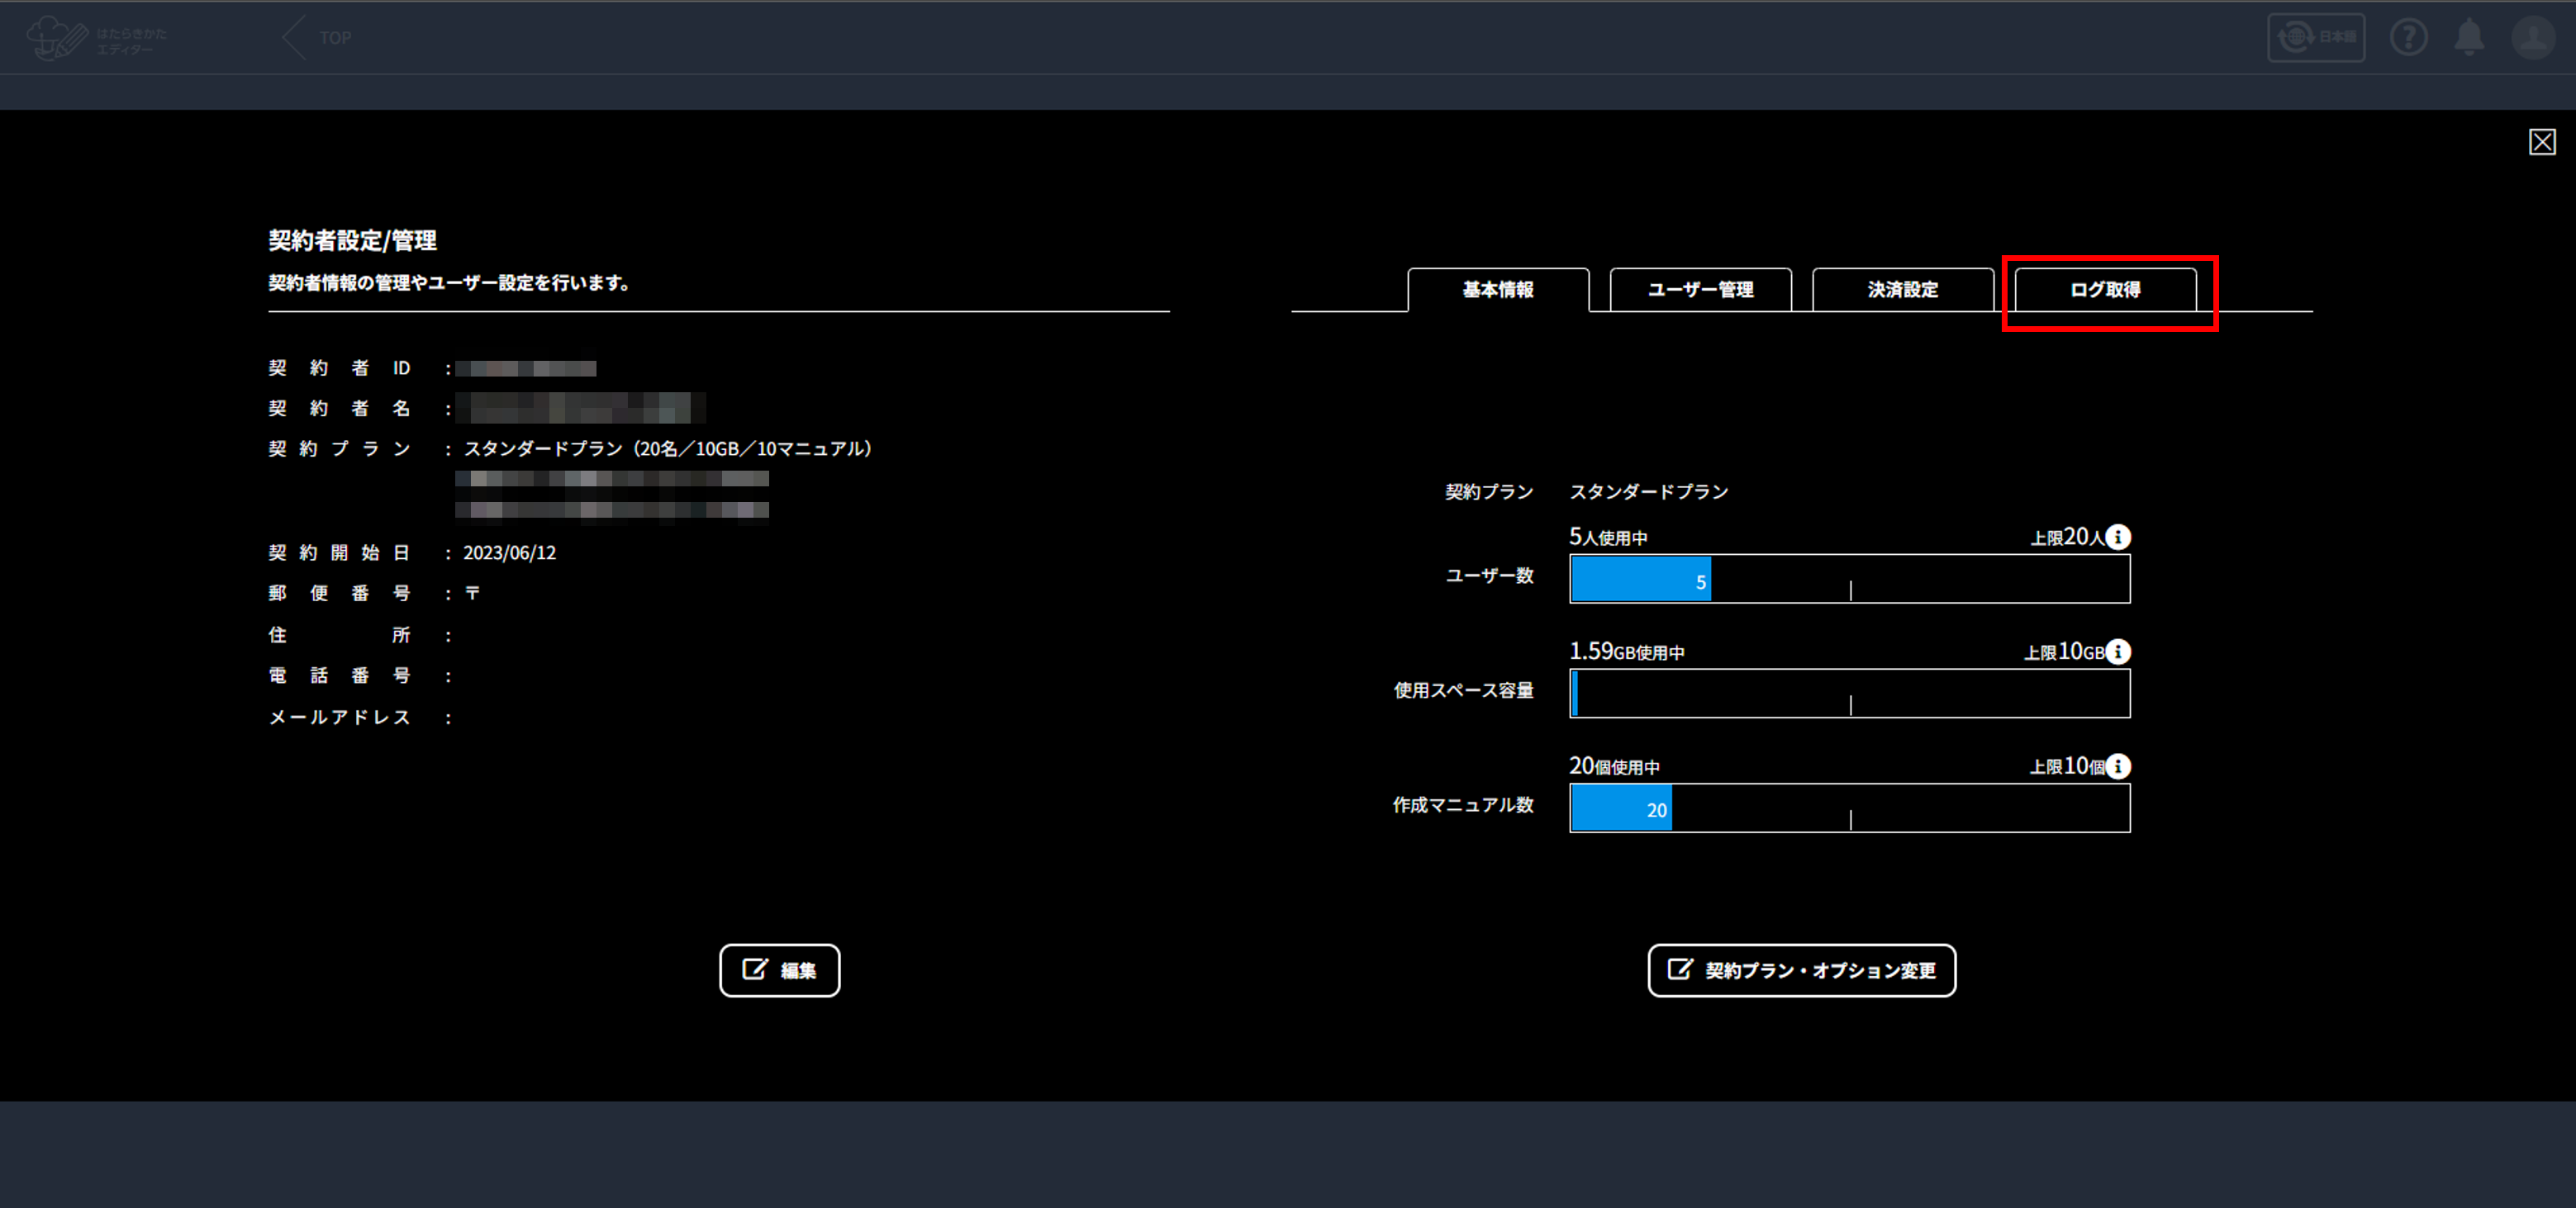Click the help question mark icon
Screen dimensions: 2576x1208
point(2408,38)
